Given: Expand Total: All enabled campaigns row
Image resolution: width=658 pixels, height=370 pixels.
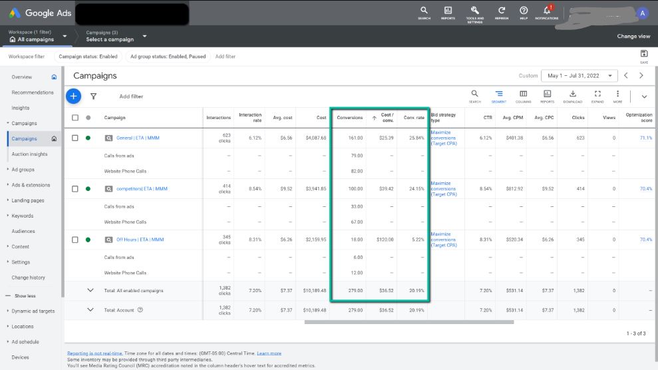Looking at the screenshot, I should 90,290.
